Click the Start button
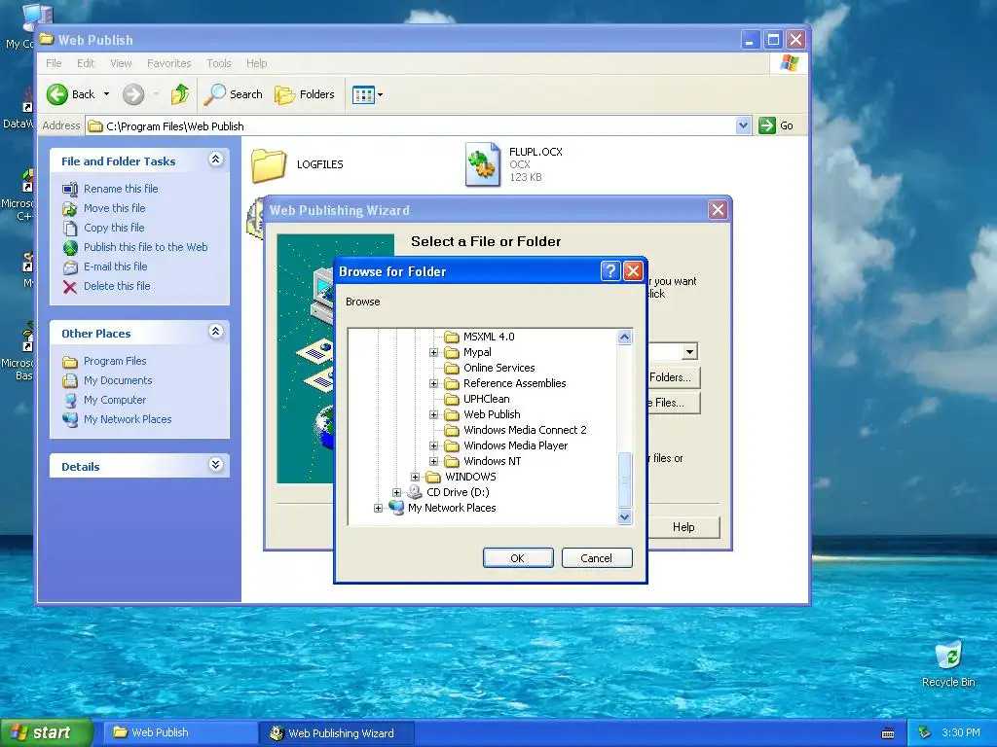997x747 pixels. 46,733
